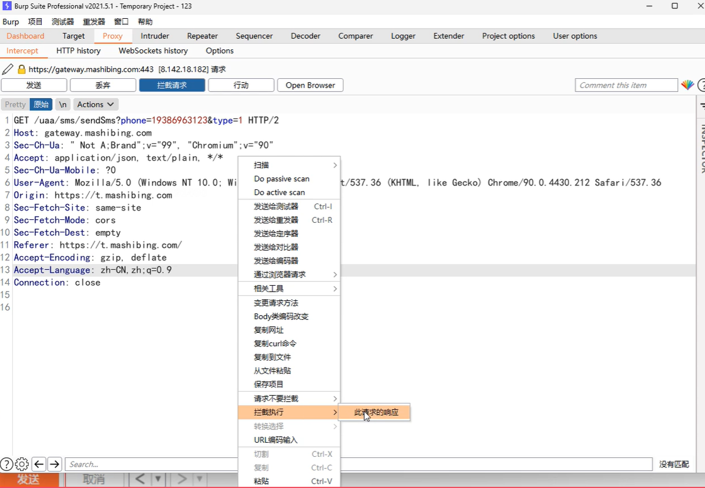Screen dimensions: 705x488
Task: Switch to the Pretty view
Action: [x=15, y=105]
